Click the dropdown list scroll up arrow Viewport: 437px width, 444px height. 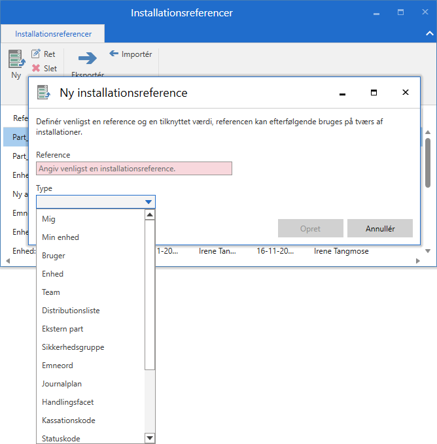[150, 215]
